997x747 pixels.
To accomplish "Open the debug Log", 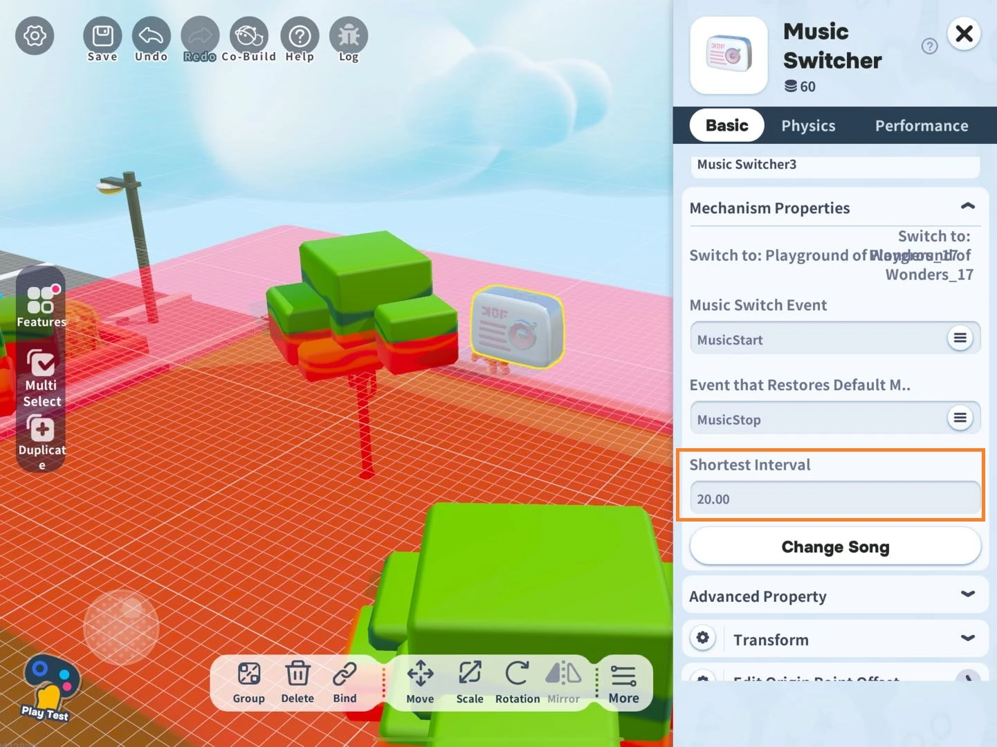I will (x=349, y=39).
